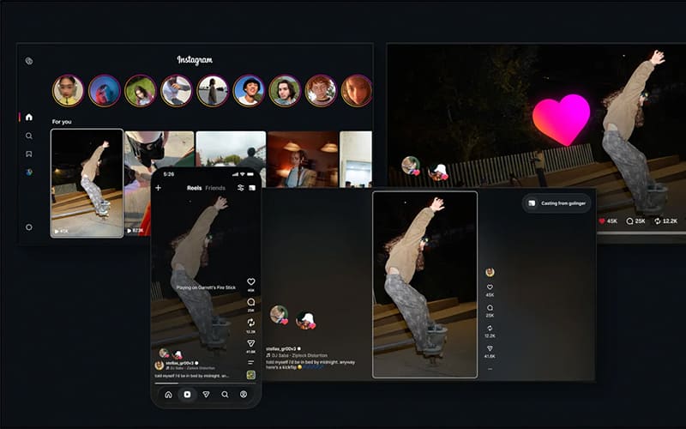Open stellas username on phone reel

tap(179, 363)
